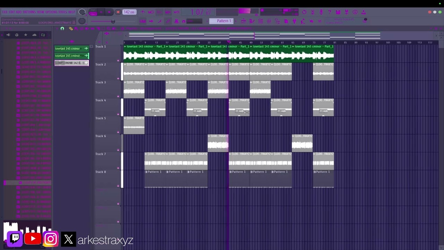Mute Track 4 using its dot toggle
444x250 pixels.
click(118, 114)
